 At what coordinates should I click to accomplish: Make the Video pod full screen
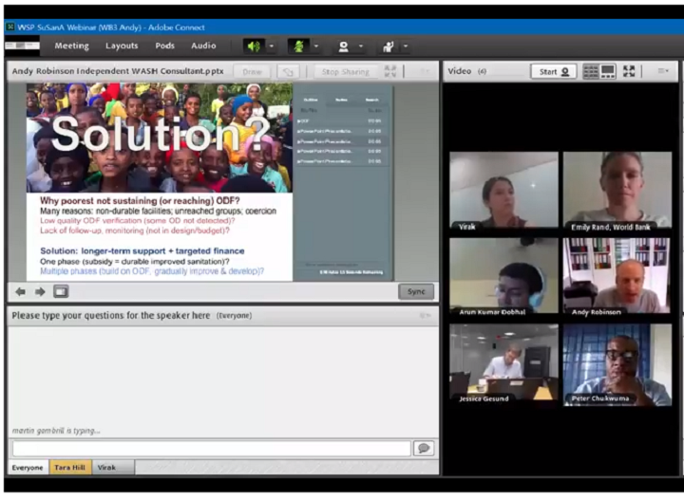pos(629,71)
